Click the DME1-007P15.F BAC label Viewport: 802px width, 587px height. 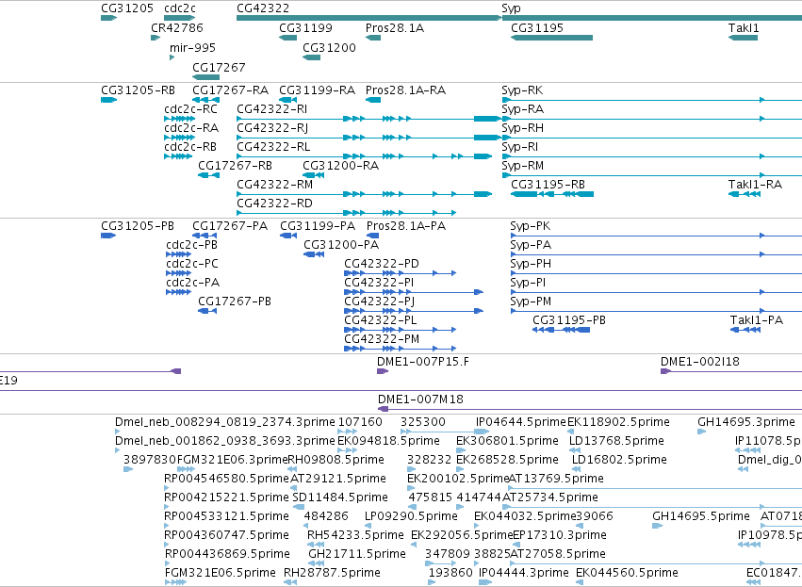tap(422, 362)
